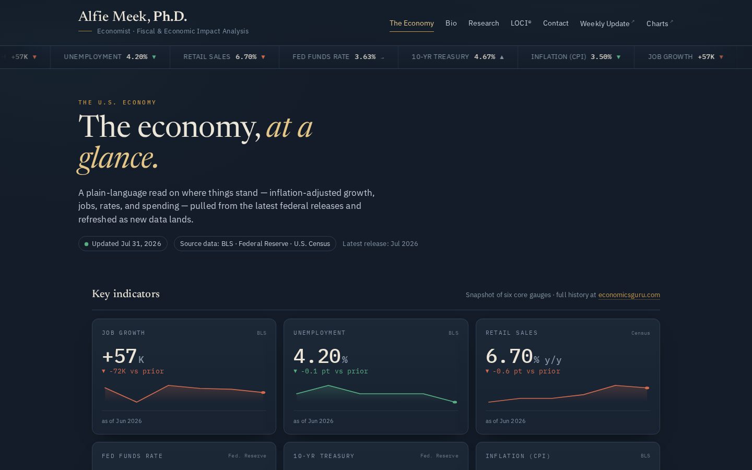Click green down triangle beside -0.1 pt vs prior

[x=296, y=371]
